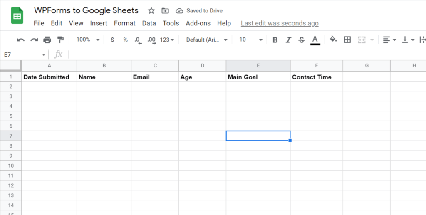
Task: Select the Name header cell
Action: [104, 77]
